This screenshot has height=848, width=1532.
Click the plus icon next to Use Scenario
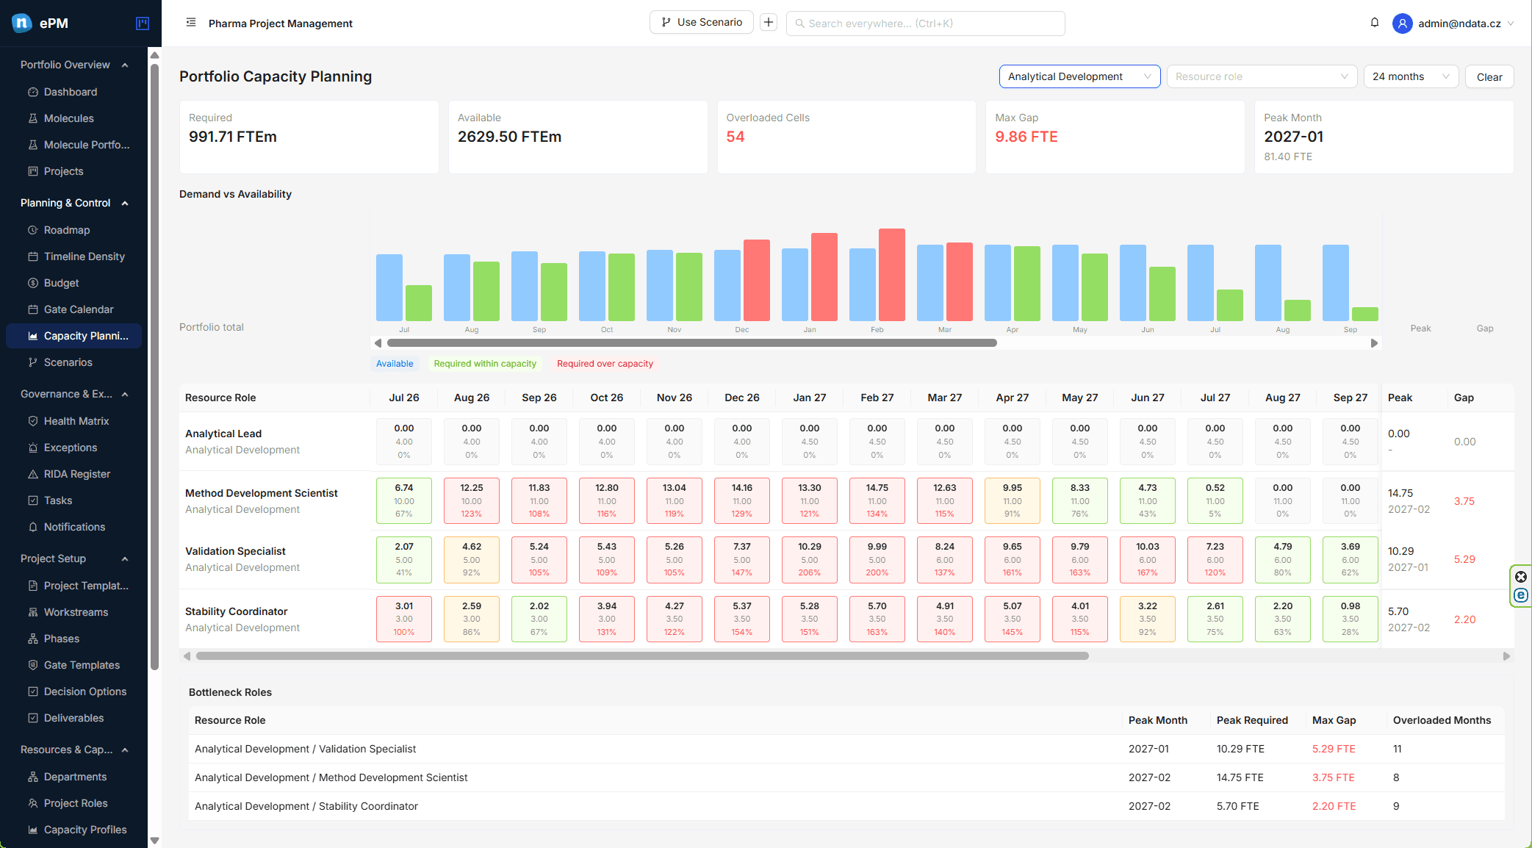pyautogui.click(x=769, y=22)
